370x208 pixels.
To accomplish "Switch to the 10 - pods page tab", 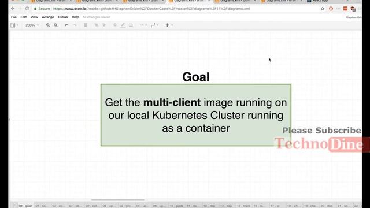I will pyautogui.click(x=176, y=206).
